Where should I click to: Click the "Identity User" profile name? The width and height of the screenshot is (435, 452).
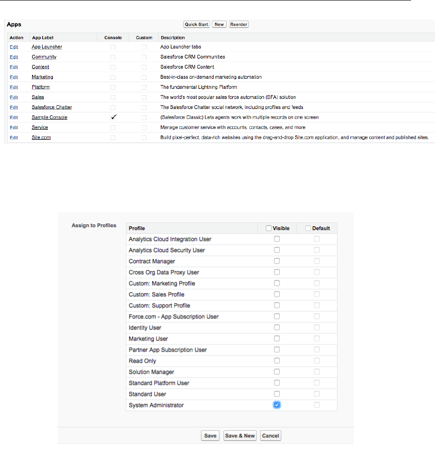click(145, 328)
